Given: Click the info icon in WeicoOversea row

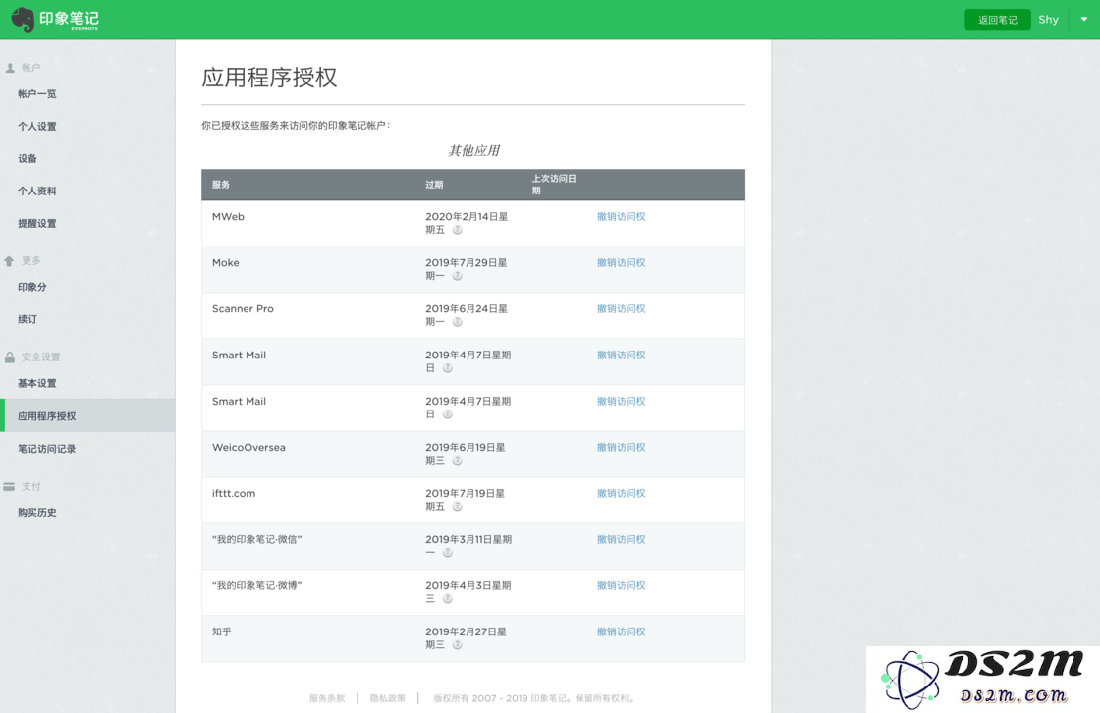Looking at the screenshot, I should [458, 461].
